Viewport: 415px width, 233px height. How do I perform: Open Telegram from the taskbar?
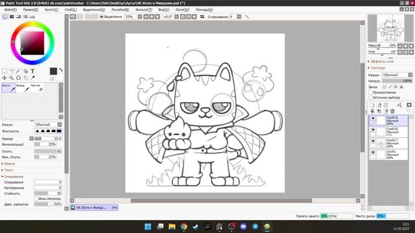(x=255, y=227)
